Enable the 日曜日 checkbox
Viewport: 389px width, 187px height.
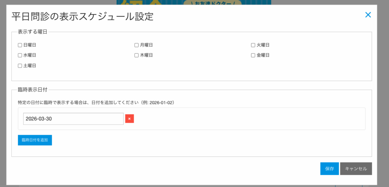[20, 45]
